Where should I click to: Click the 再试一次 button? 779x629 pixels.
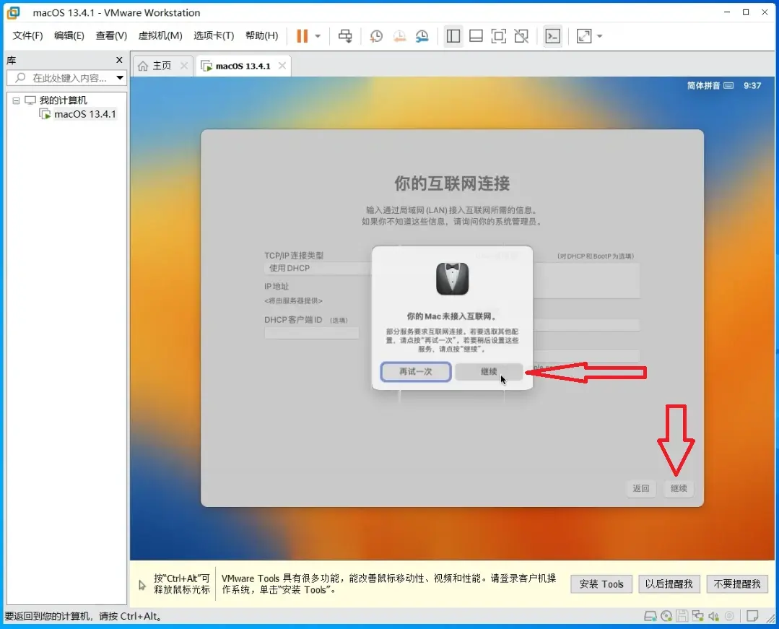tap(416, 372)
